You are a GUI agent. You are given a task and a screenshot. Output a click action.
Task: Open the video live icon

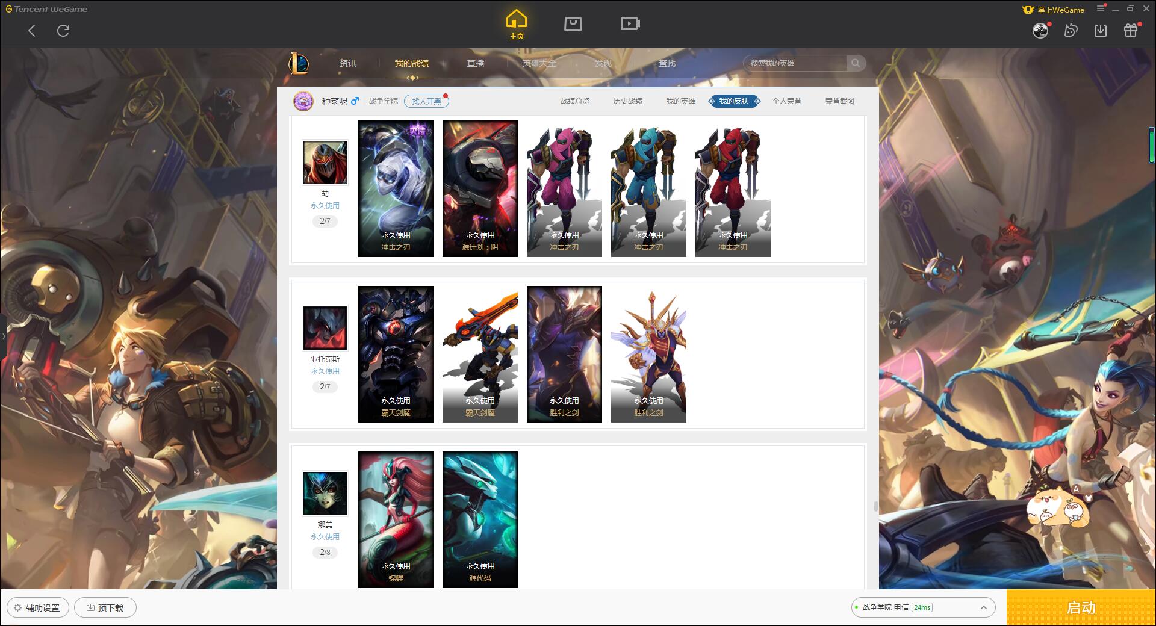[630, 24]
